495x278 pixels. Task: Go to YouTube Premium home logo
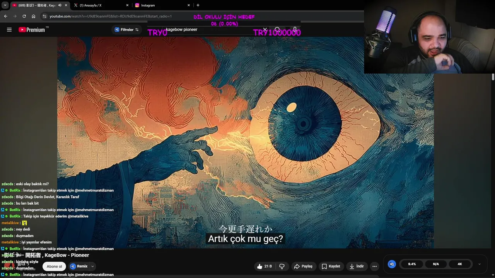coord(32,30)
